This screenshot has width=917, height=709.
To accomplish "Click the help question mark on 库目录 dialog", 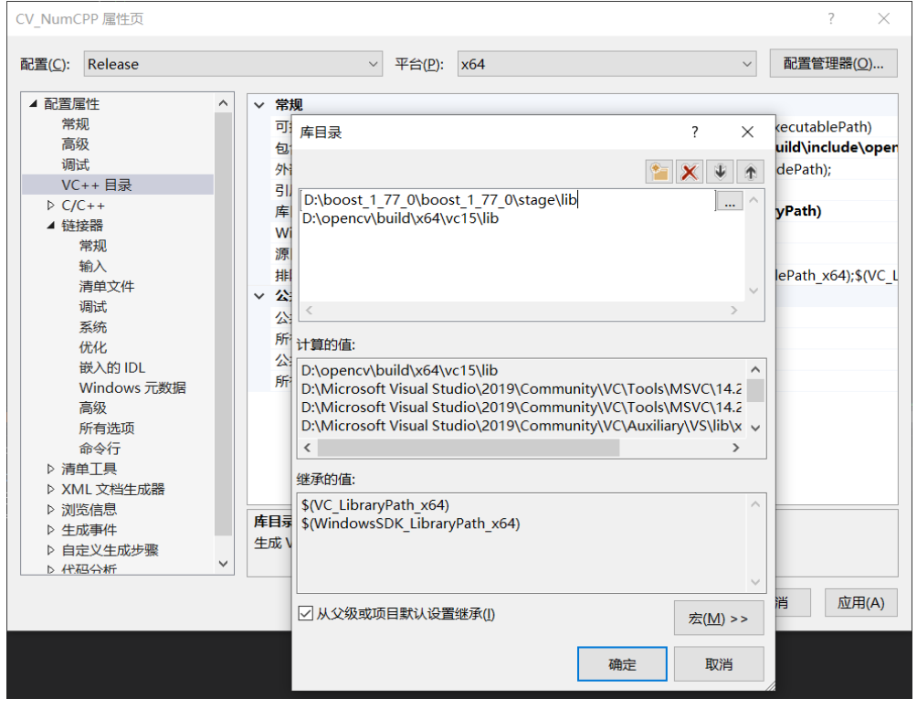I will 694,132.
